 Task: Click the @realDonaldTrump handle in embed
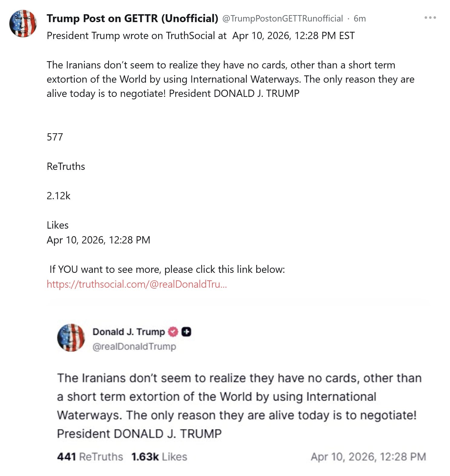tap(134, 346)
